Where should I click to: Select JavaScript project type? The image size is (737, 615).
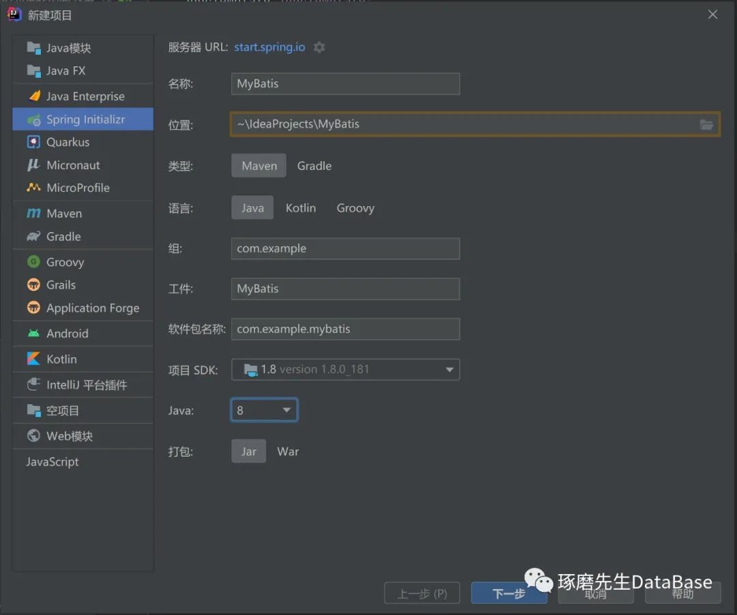tap(83, 461)
